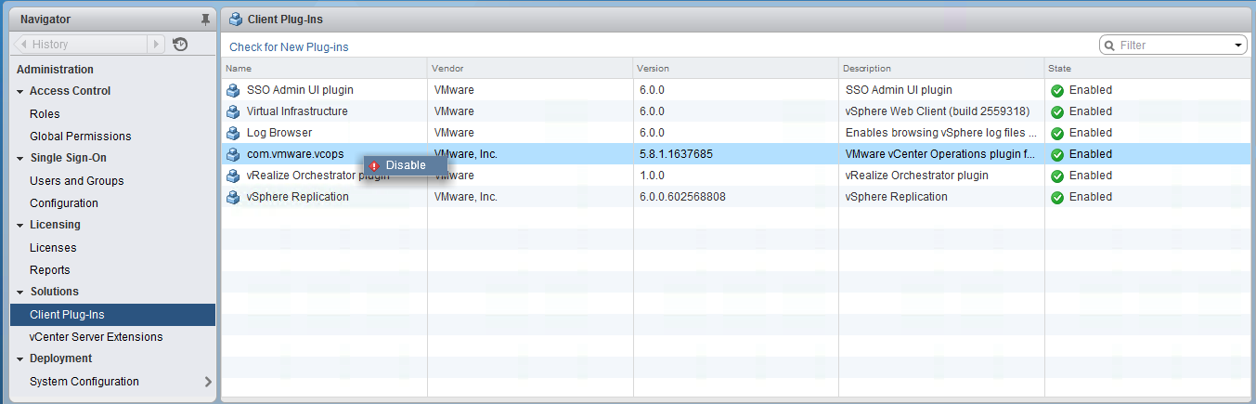Open Reports under Licensing
This screenshot has height=404, width=1256.
[50, 270]
